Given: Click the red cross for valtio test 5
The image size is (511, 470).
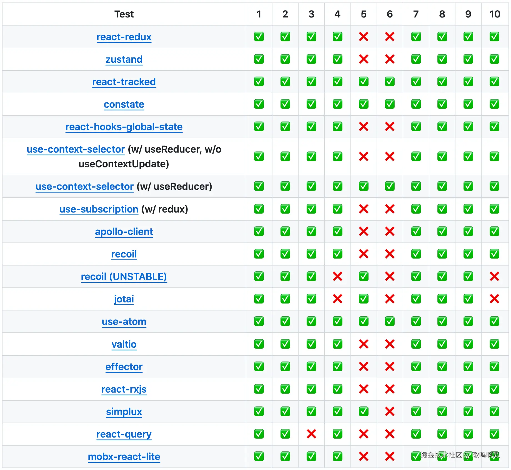Looking at the screenshot, I should coord(364,344).
